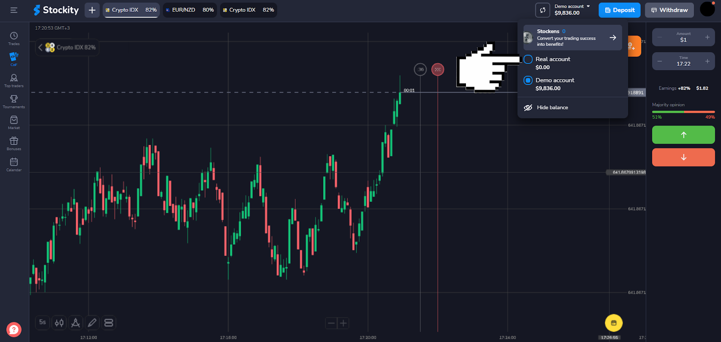This screenshot has height=342, width=721.
Task: Select the chart drawing pencil tool
Action: tap(92, 323)
